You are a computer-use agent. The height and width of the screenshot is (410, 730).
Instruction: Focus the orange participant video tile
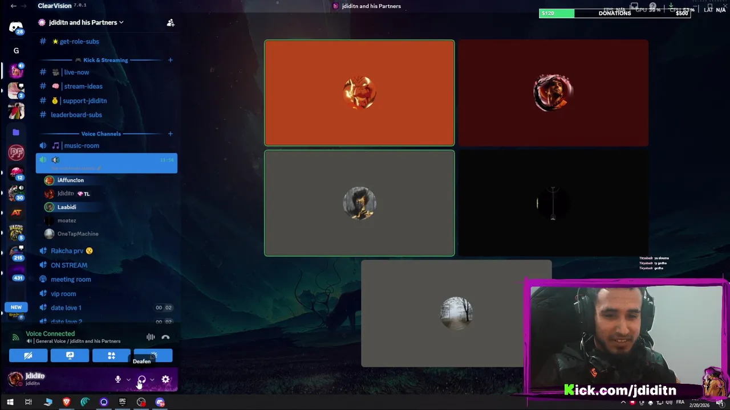tap(359, 93)
